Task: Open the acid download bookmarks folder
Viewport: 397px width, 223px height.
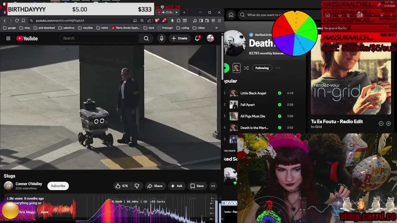Action: 44,28
